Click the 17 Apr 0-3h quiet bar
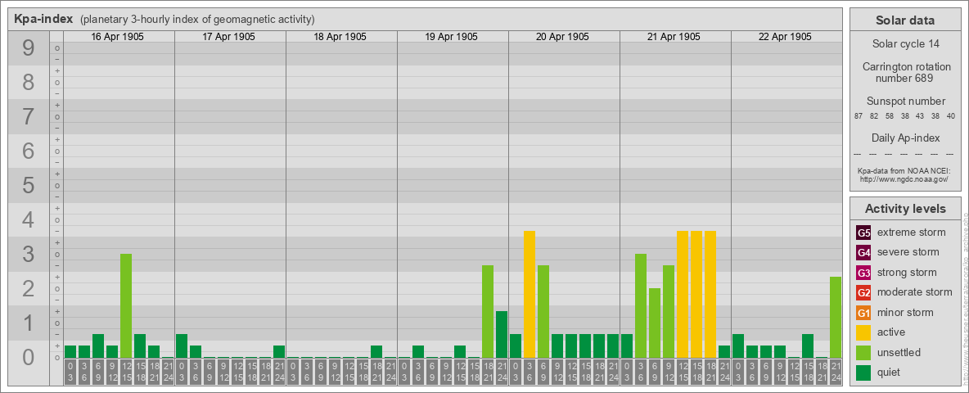 182,346
